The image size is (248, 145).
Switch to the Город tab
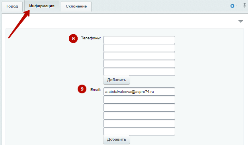(x=12, y=6)
